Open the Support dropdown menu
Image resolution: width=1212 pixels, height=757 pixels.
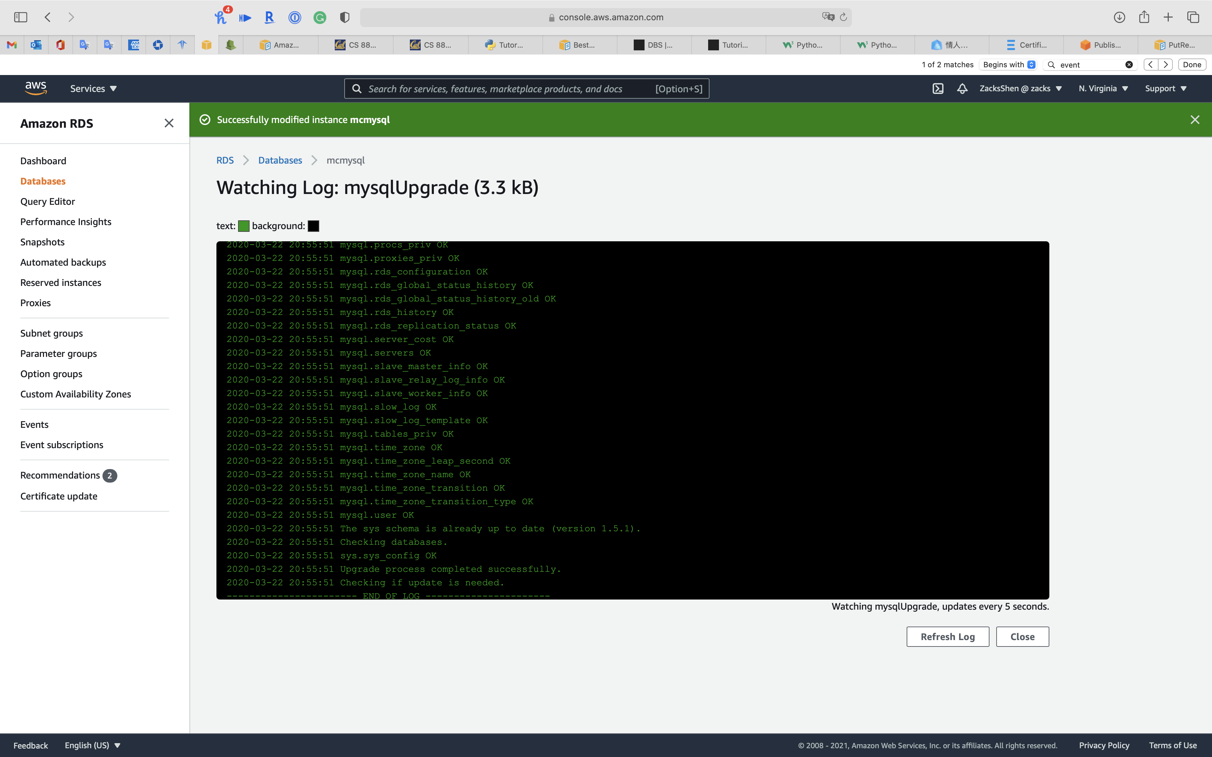(1165, 89)
